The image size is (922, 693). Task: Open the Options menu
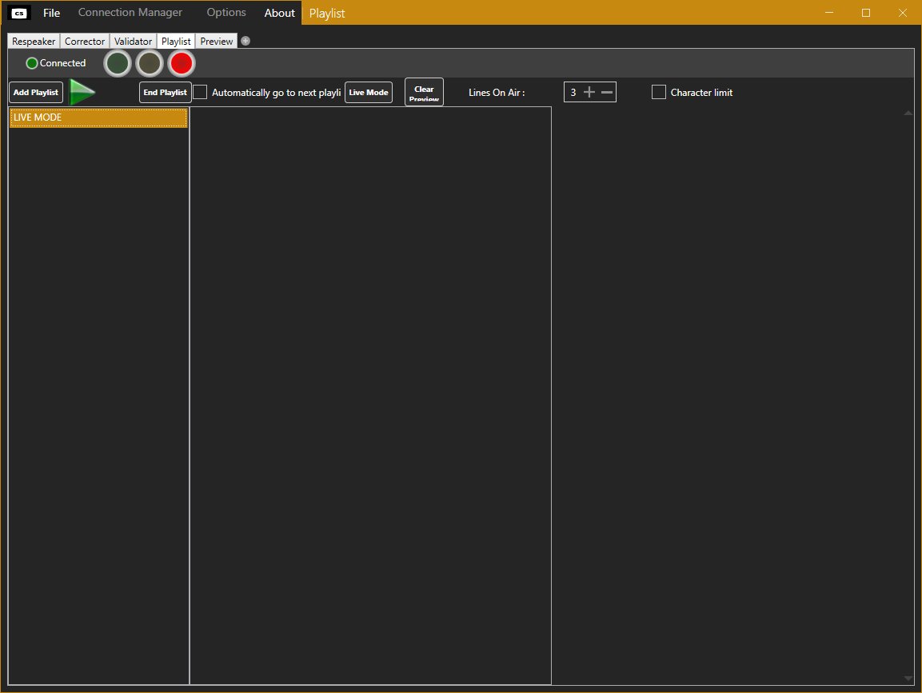click(x=226, y=13)
